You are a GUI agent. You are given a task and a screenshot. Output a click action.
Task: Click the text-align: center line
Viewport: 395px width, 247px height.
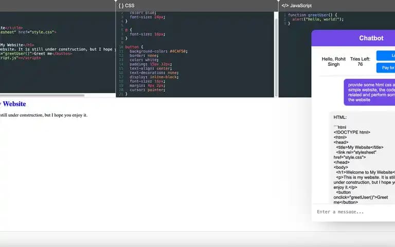click(151, 68)
